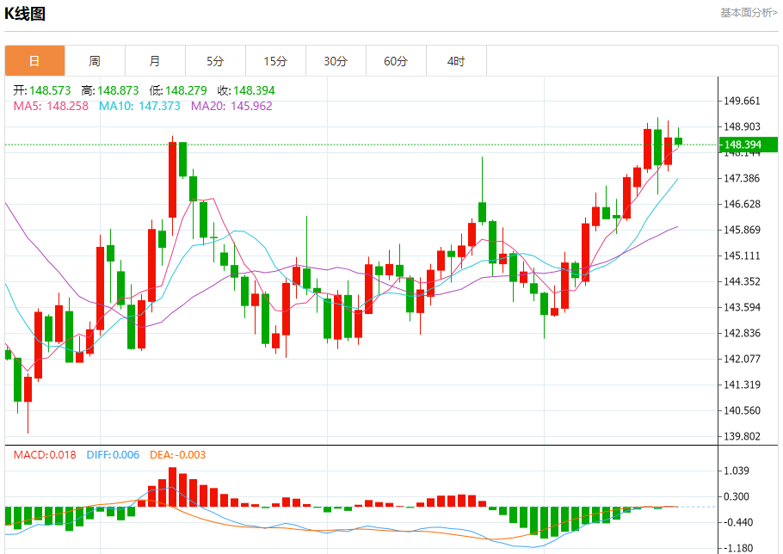Click the MACD:0.018 readout label
Viewport: 783px width, 554px height.
click(x=44, y=455)
